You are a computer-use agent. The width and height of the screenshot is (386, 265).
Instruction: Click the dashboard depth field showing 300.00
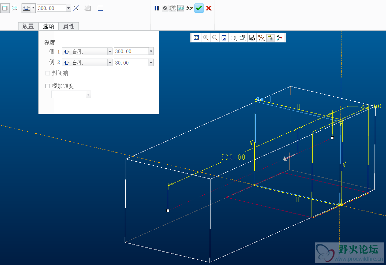pos(52,8)
